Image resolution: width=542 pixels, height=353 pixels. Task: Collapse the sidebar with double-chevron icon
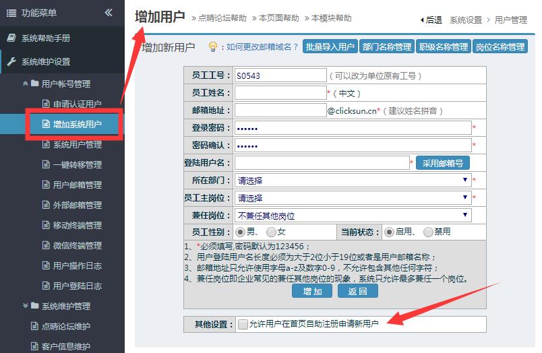(x=109, y=13)
